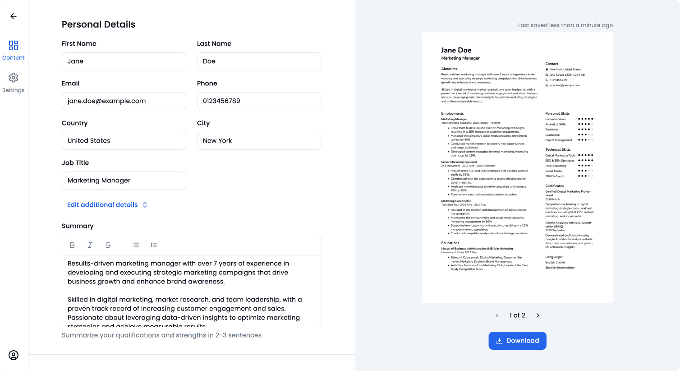The height and width of the screenshot is (371, 680).
Task: Open the Settings sidebar tab
Action: tap(14, 83)
